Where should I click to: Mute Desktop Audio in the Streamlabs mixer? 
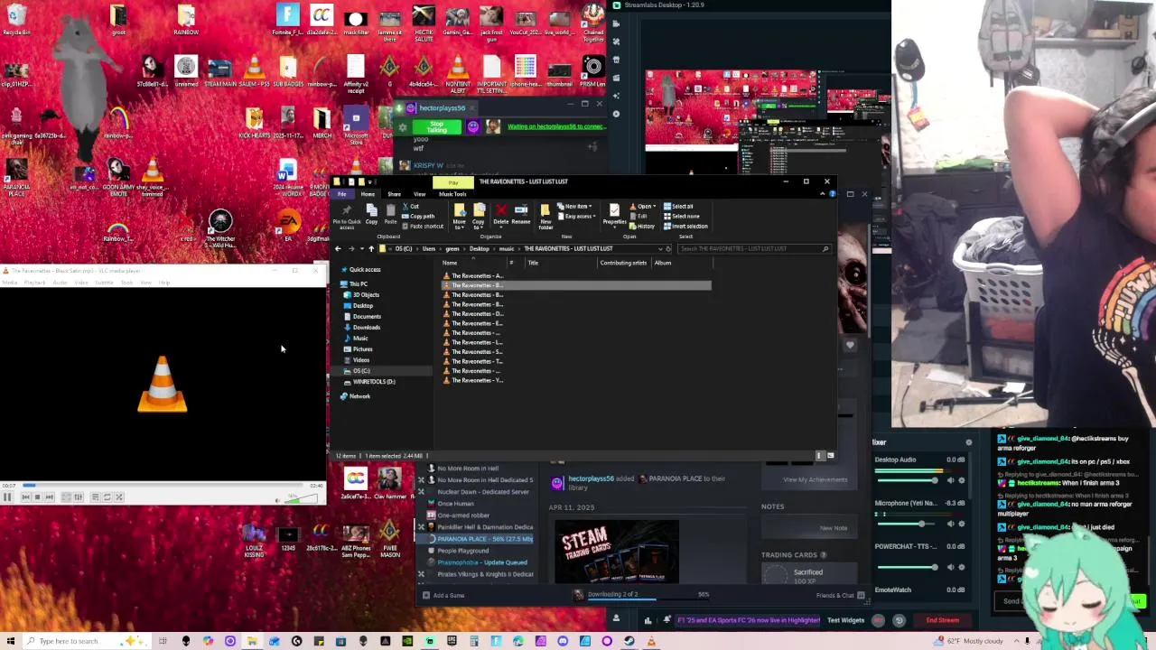click(x=950, y=480)
